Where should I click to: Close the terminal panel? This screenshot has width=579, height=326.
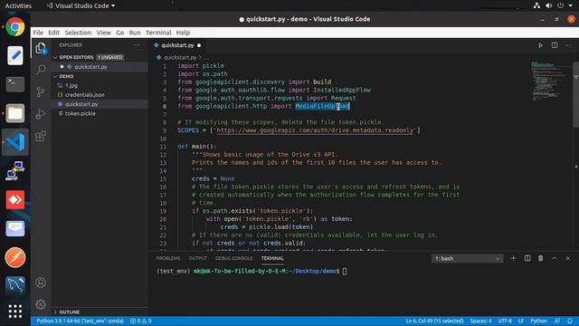point(568,258)
